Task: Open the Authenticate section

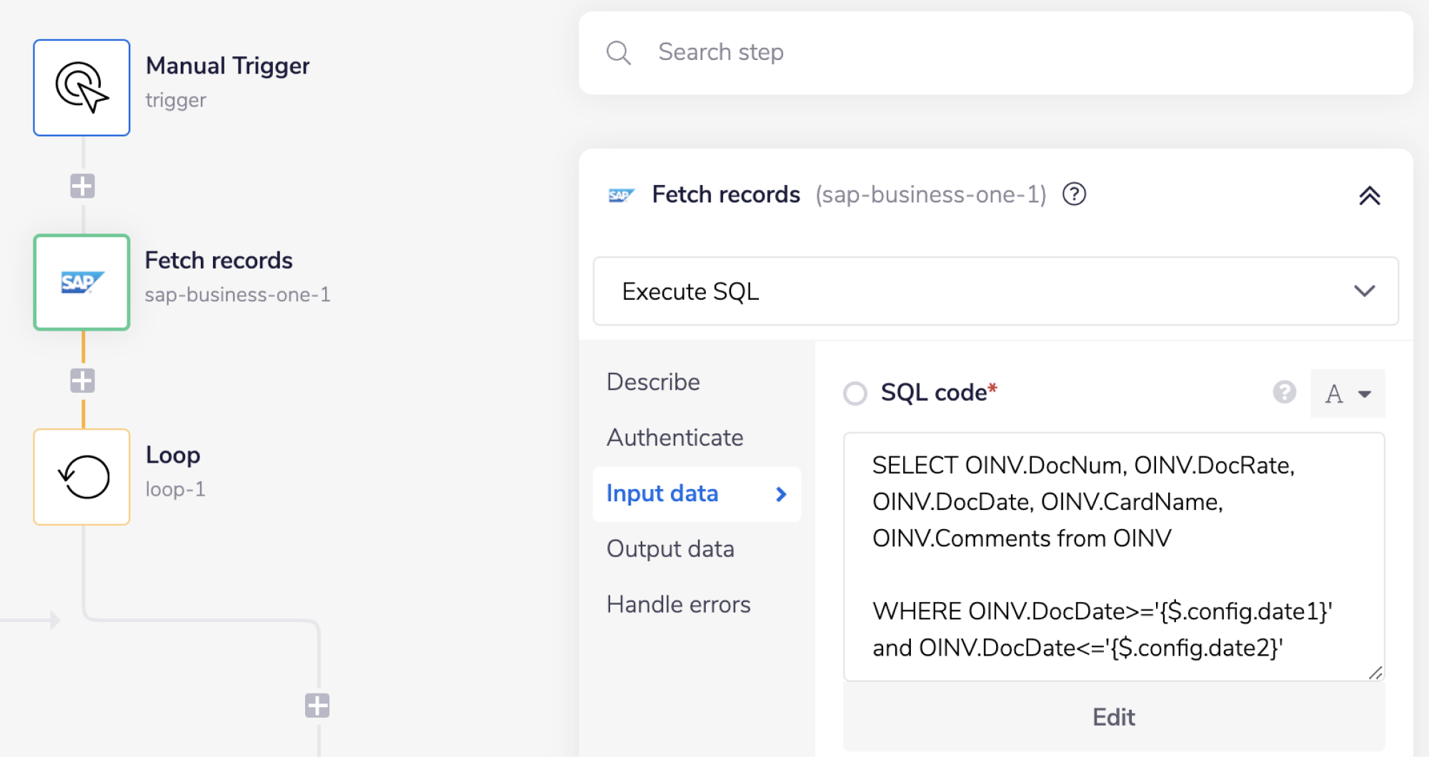Action: [674, 438]
